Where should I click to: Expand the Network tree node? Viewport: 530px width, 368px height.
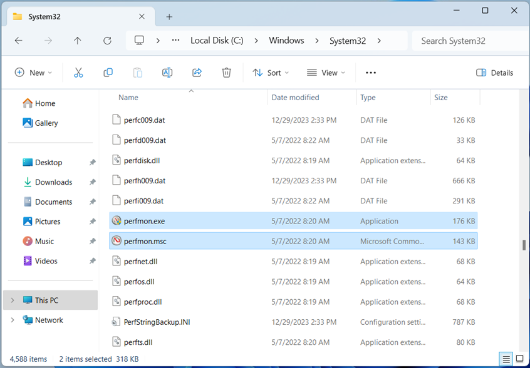(x=13, y=320)
